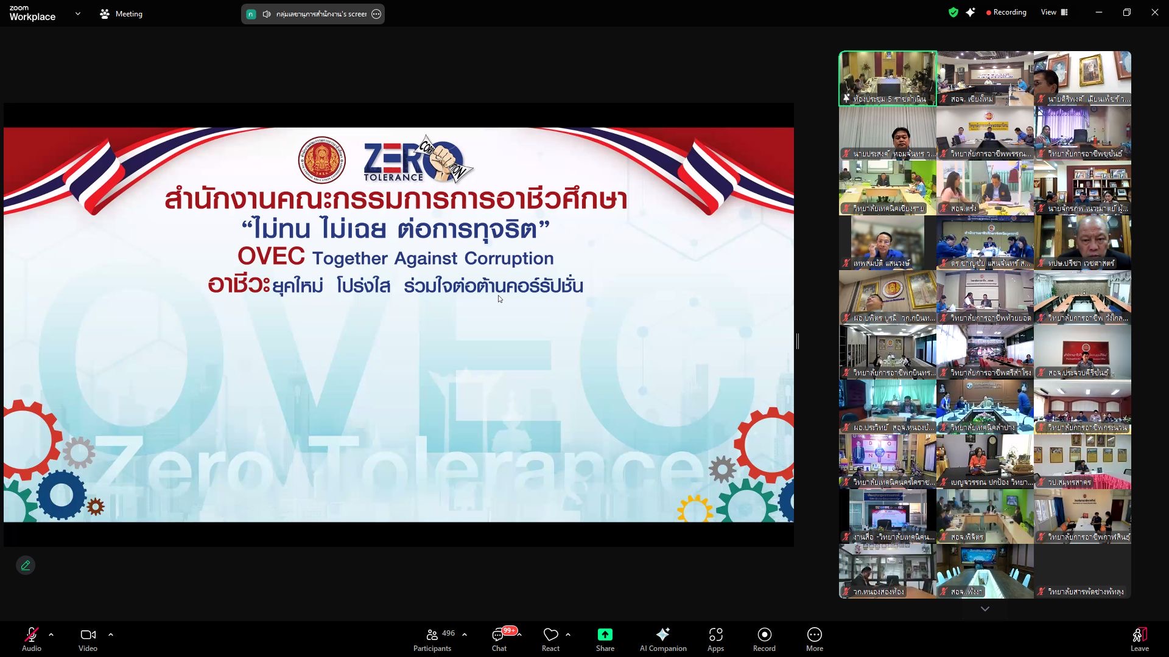The width and height of the screenshot is (1169, 657).
Task: Select the วิทยาลัยเทคนิคเชียงราย video tile
Action: [x=888, y=188]
